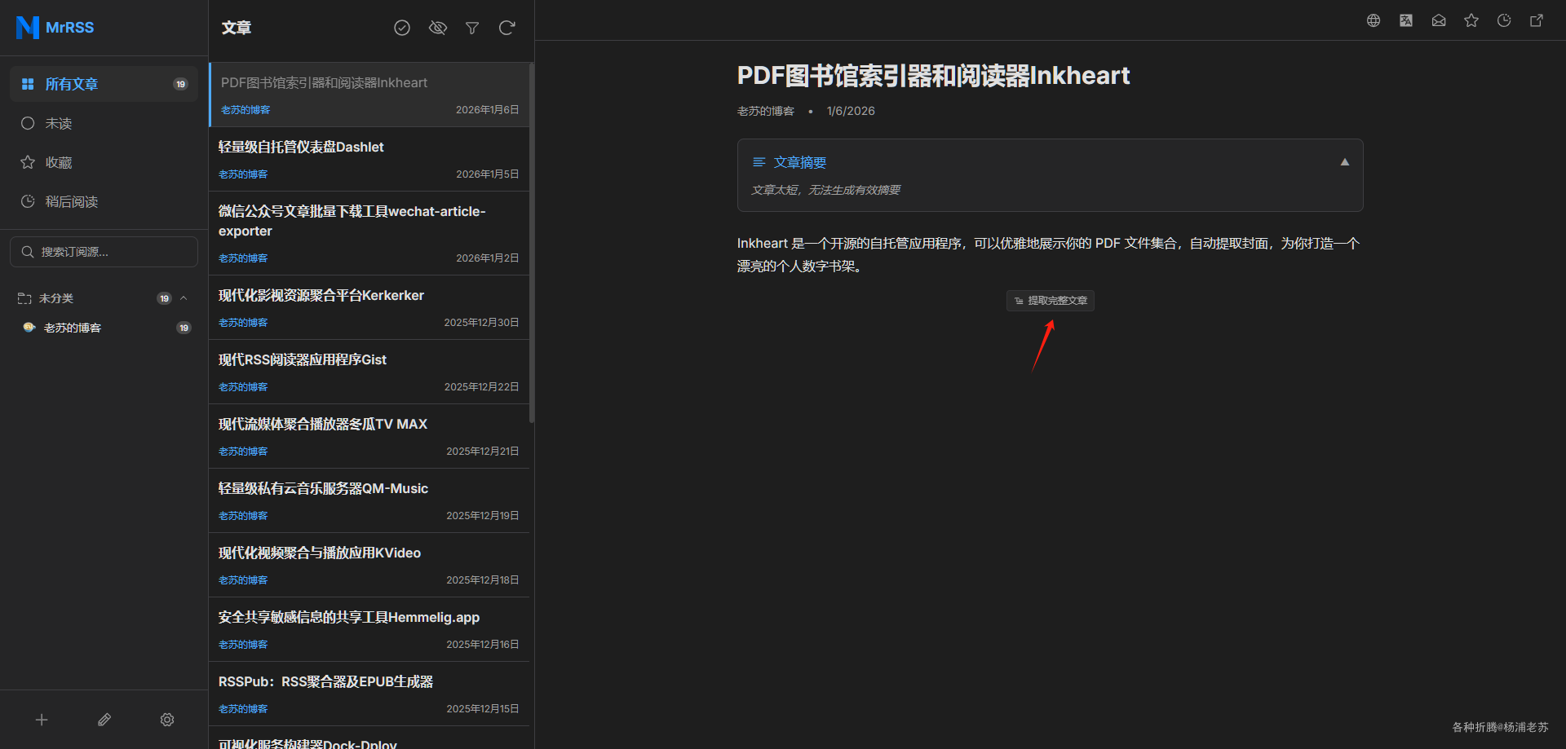Click the 老苏的博客 link in the QM-Music row
1566x749 pixels.
[x=243, y=516]
